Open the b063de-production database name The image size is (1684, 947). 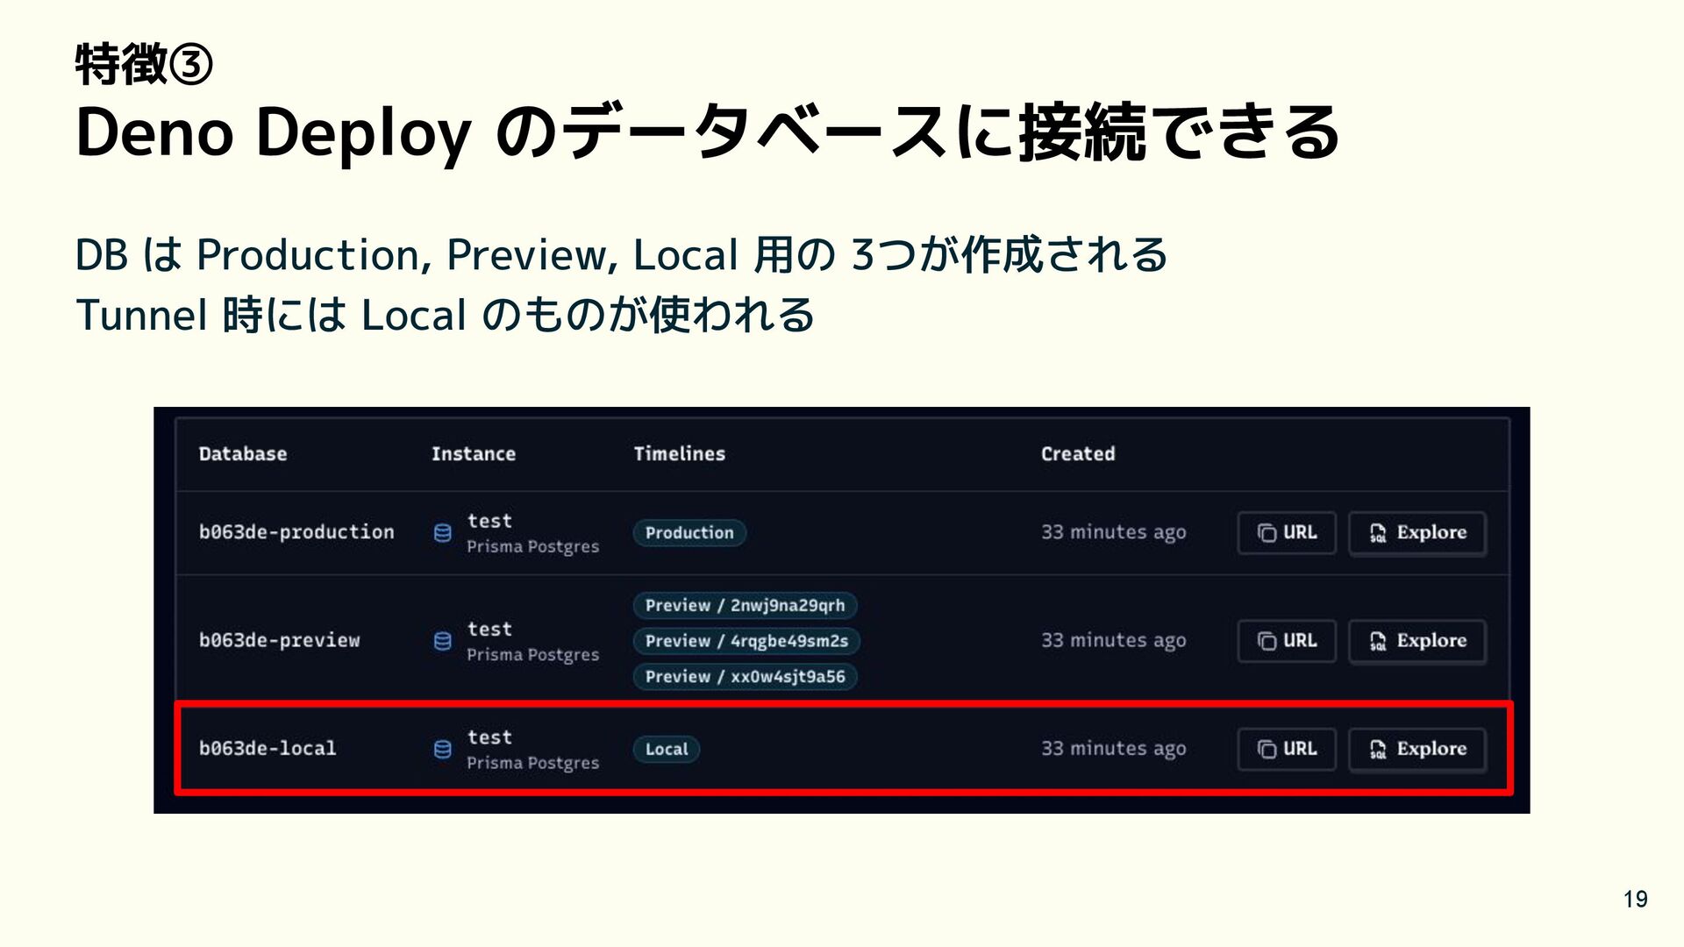coord(296,532)
